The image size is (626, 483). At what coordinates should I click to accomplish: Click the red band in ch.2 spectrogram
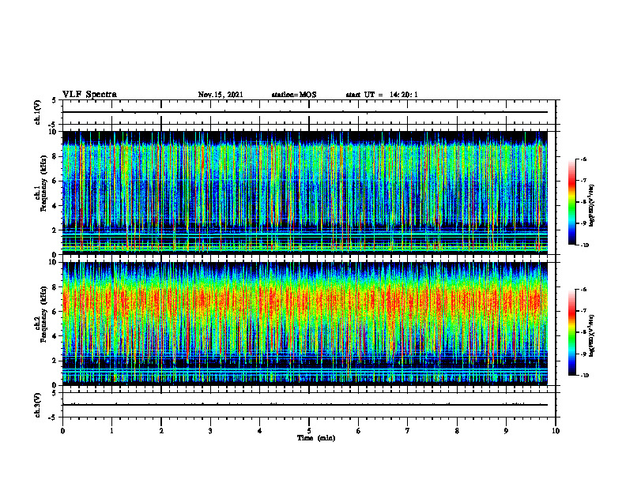[305, 299]
